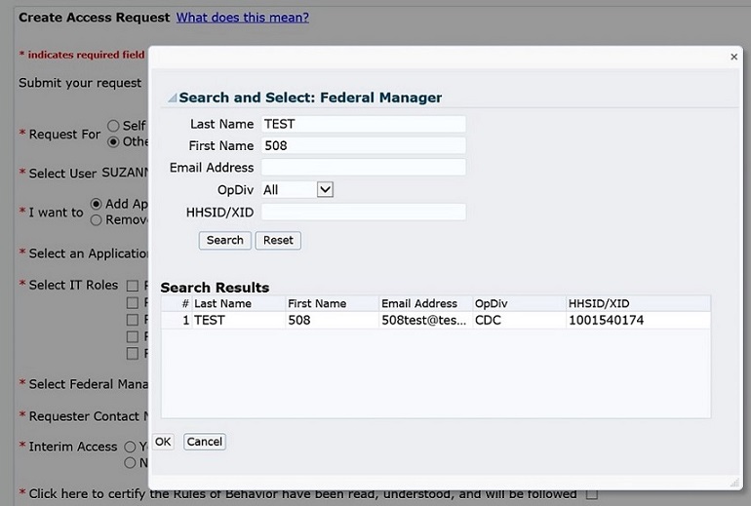Select the Self radio button
751x506 pixels.
click(x=114, y=125)
